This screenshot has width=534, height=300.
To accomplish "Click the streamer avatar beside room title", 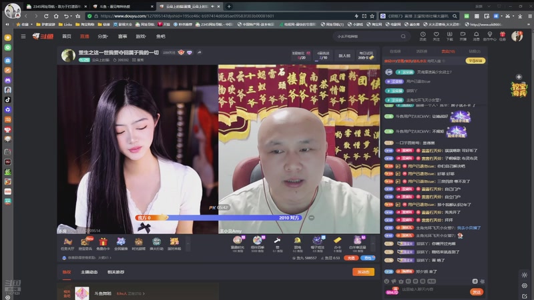I will (x=68, y=55).
